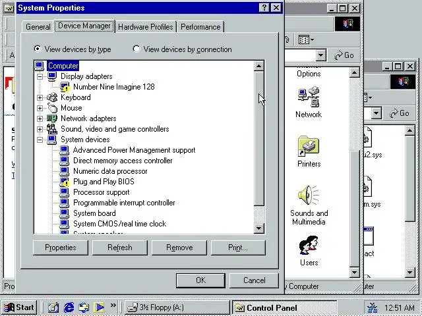
Task: Click the 3½ Floppy (A:) taskbar button
Action: tap(177, 307)
